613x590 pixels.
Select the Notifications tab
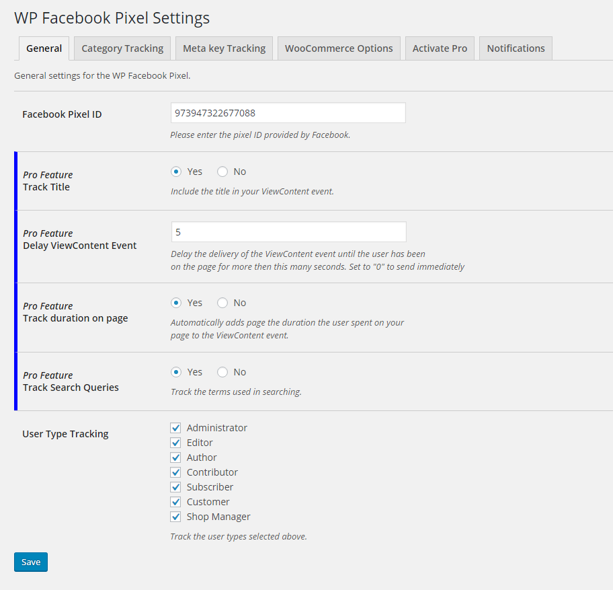pyautogui.click(x=516, y=48)
